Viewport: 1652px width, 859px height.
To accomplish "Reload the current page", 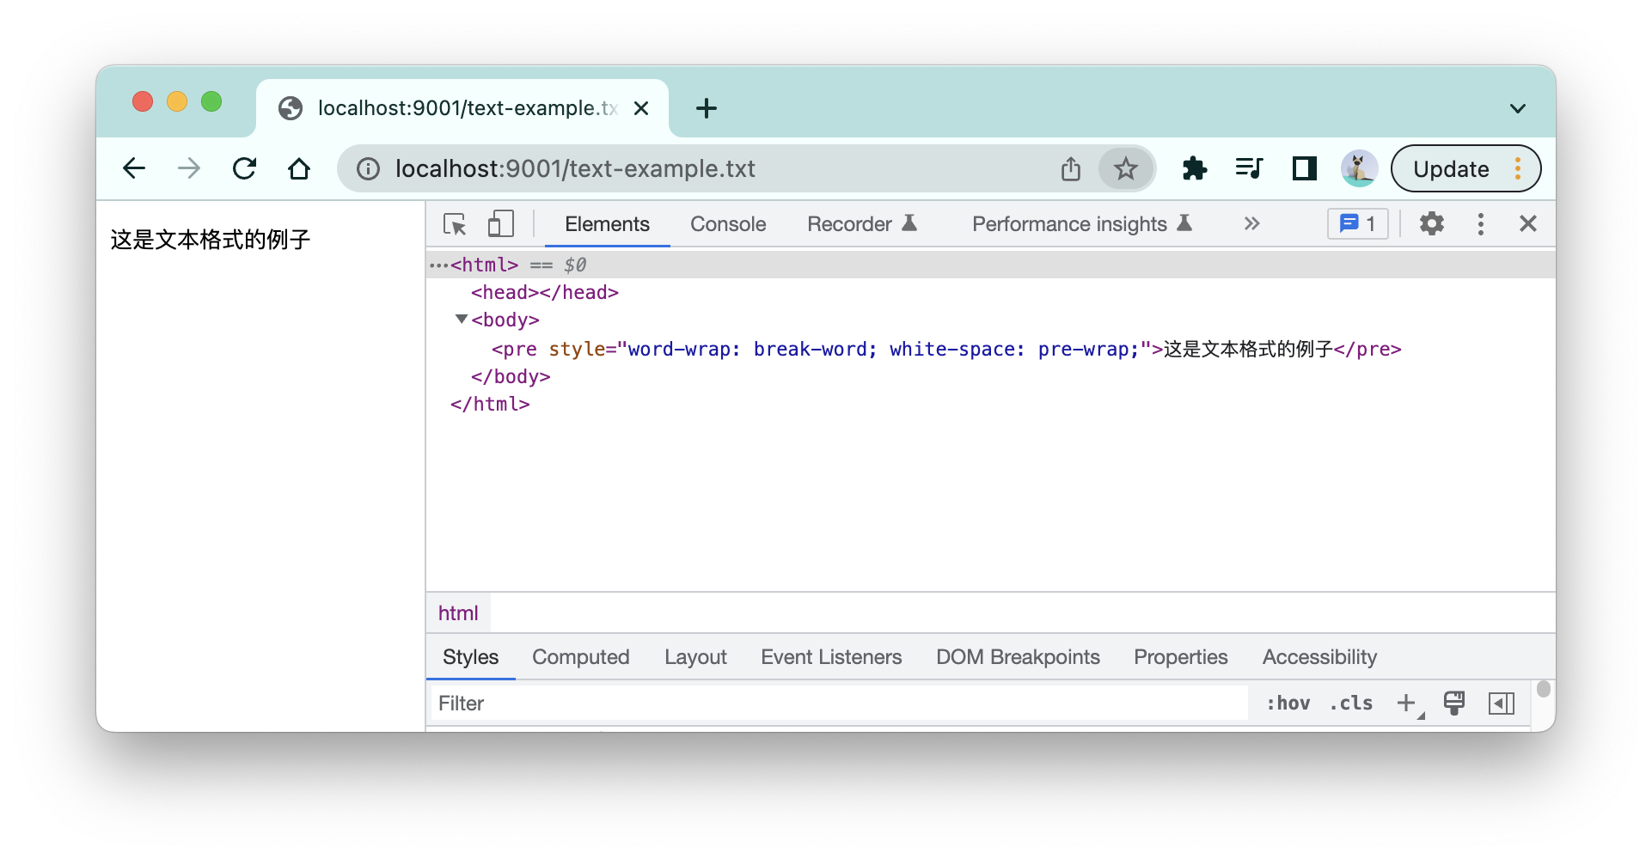I will [x=245, y=168].
